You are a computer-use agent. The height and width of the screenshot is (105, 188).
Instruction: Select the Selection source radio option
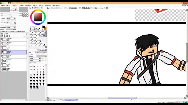point(16,32)
